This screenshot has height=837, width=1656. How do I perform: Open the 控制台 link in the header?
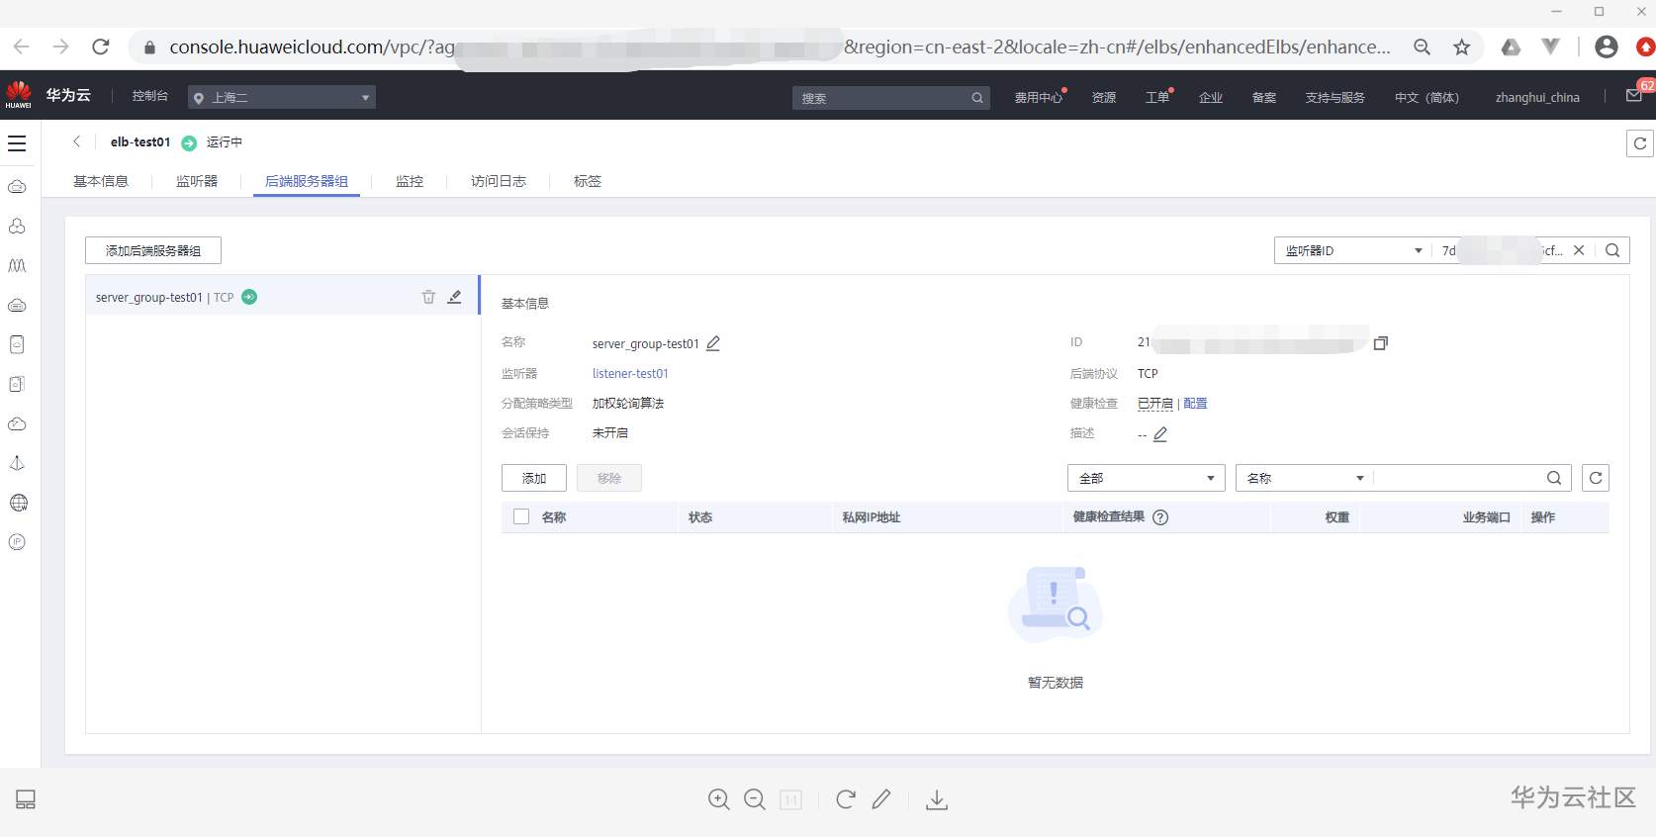150,96
